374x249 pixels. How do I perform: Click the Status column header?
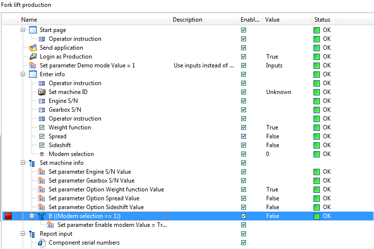tap(323, 20)
